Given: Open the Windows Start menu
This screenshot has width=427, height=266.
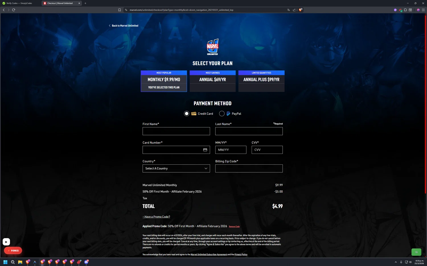Looking at the screenshot, I should click(5, 262).
